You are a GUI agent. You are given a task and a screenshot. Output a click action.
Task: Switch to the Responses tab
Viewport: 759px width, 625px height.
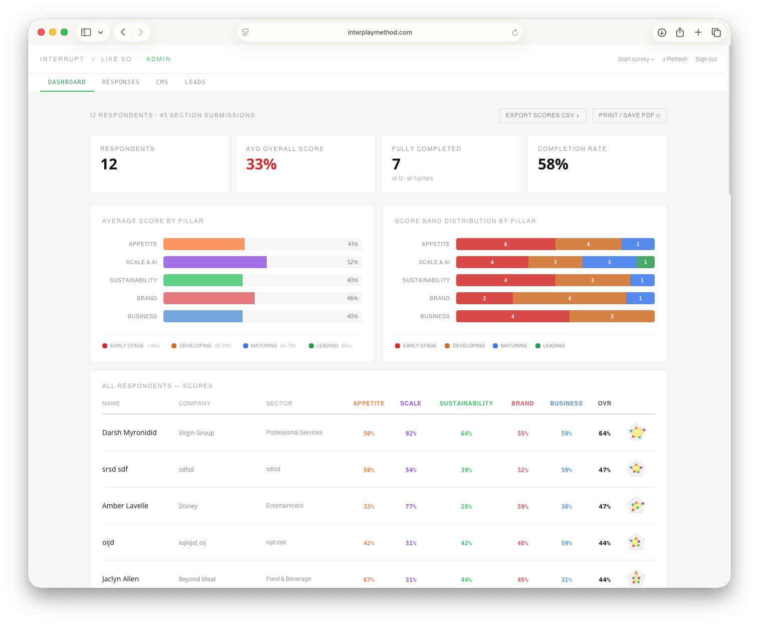(x=121, y=82)
